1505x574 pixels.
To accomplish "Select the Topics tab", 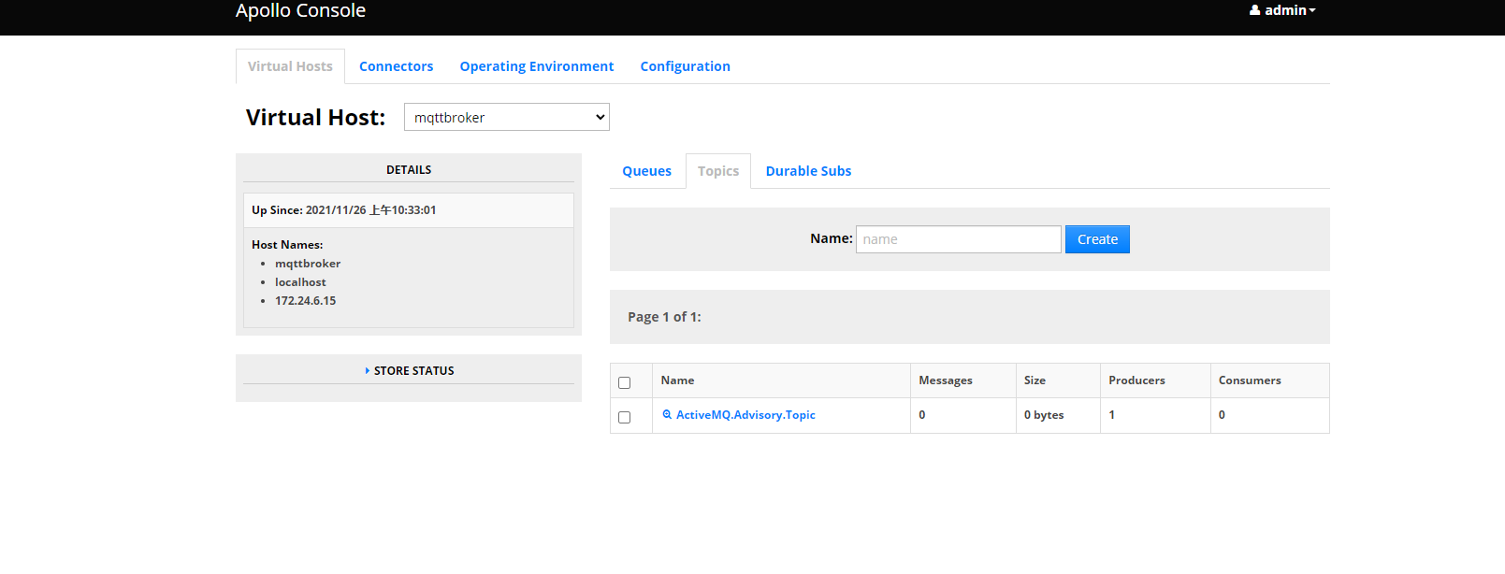I will [x=717, y=171].
